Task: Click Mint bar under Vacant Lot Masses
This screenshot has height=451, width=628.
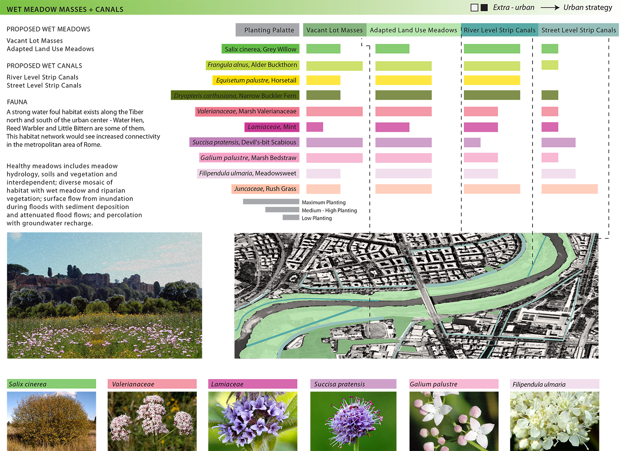Action: click(x=315, y=127)
